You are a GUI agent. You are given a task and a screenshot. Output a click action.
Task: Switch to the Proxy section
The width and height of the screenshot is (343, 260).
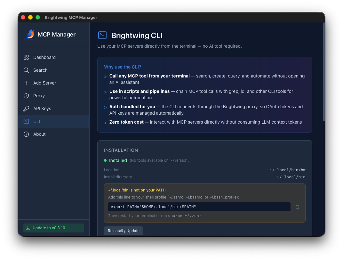tap(54, 96)
